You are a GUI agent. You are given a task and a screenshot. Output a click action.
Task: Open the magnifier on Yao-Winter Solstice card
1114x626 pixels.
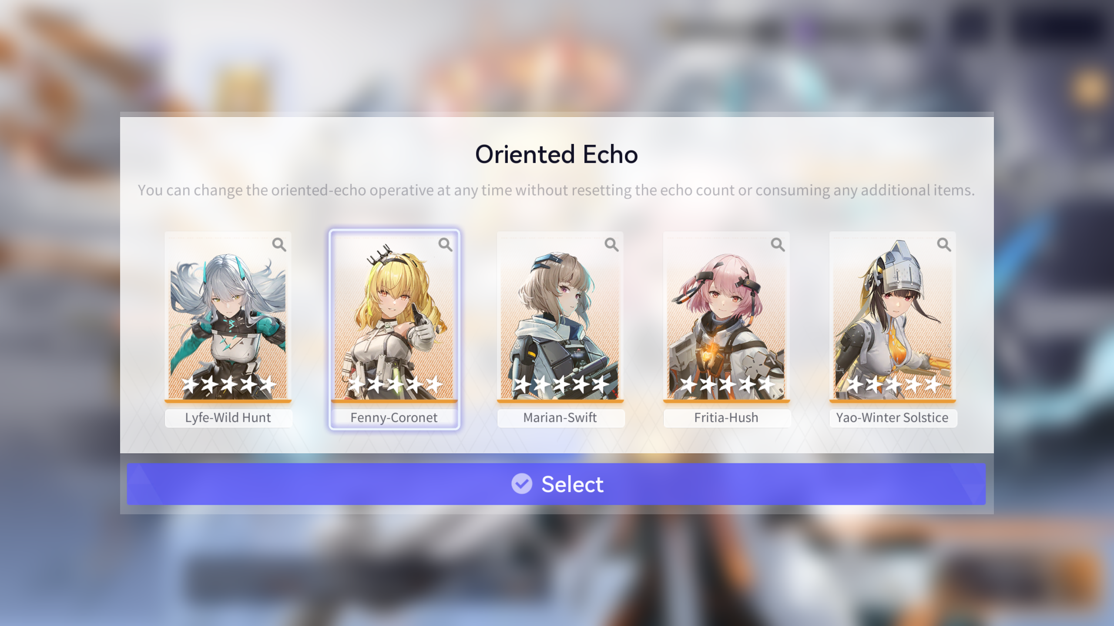(x=944, y=245)
